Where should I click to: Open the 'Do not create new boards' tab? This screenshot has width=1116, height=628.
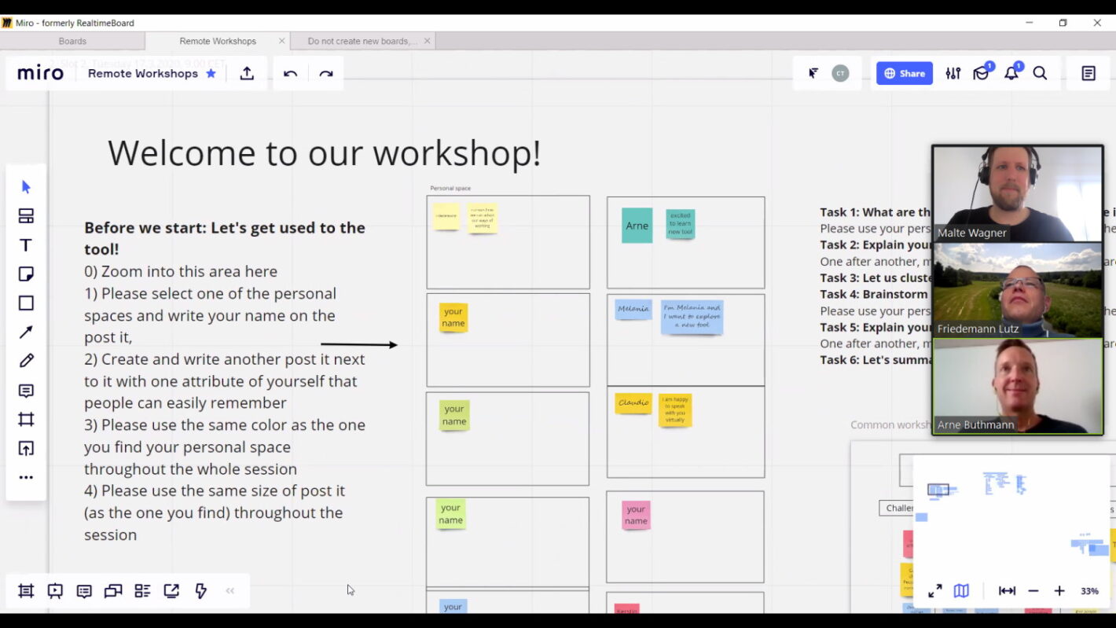pos(362,41)
